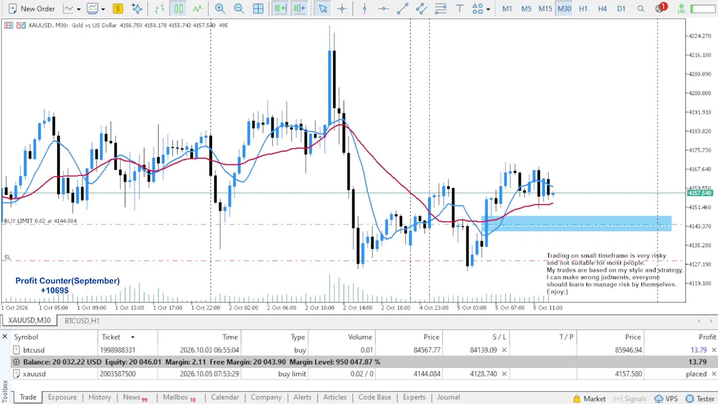Open the Calendar tab
The image size is (718, 404).
pos(225,397)
